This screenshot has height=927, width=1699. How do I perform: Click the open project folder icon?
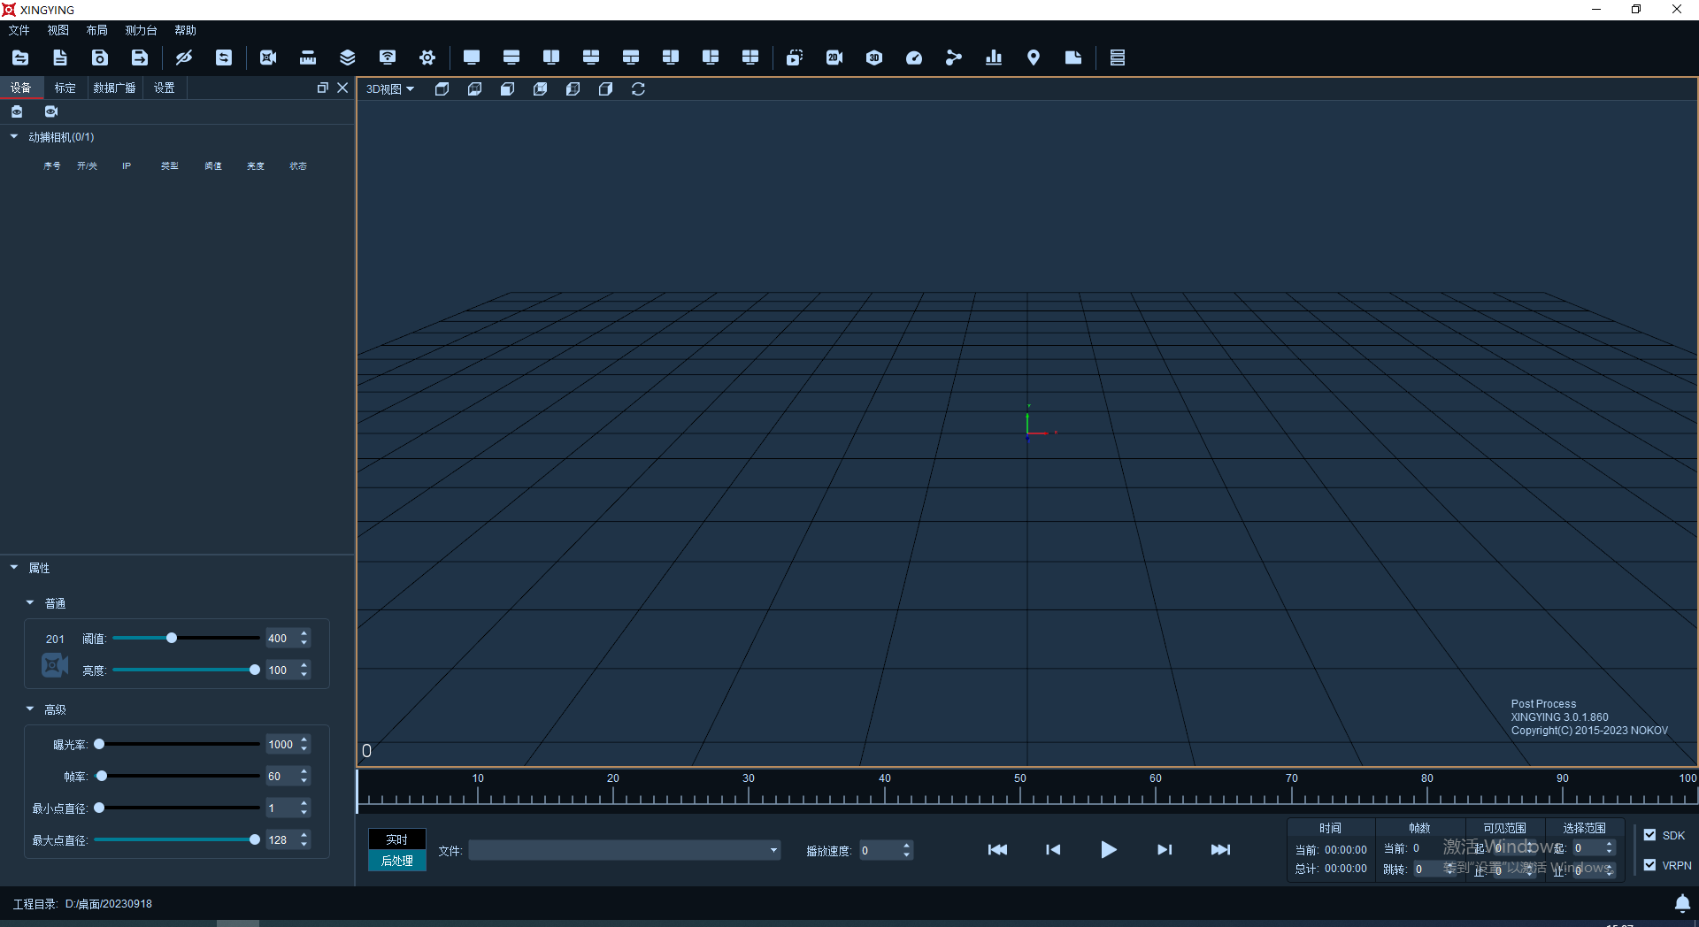(x=20, y=57)
